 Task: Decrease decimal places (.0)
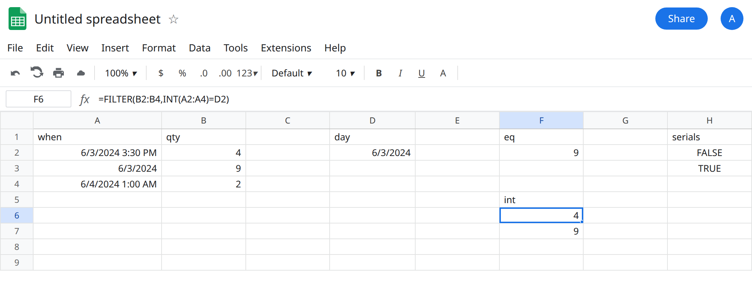[x=204, y=73]
